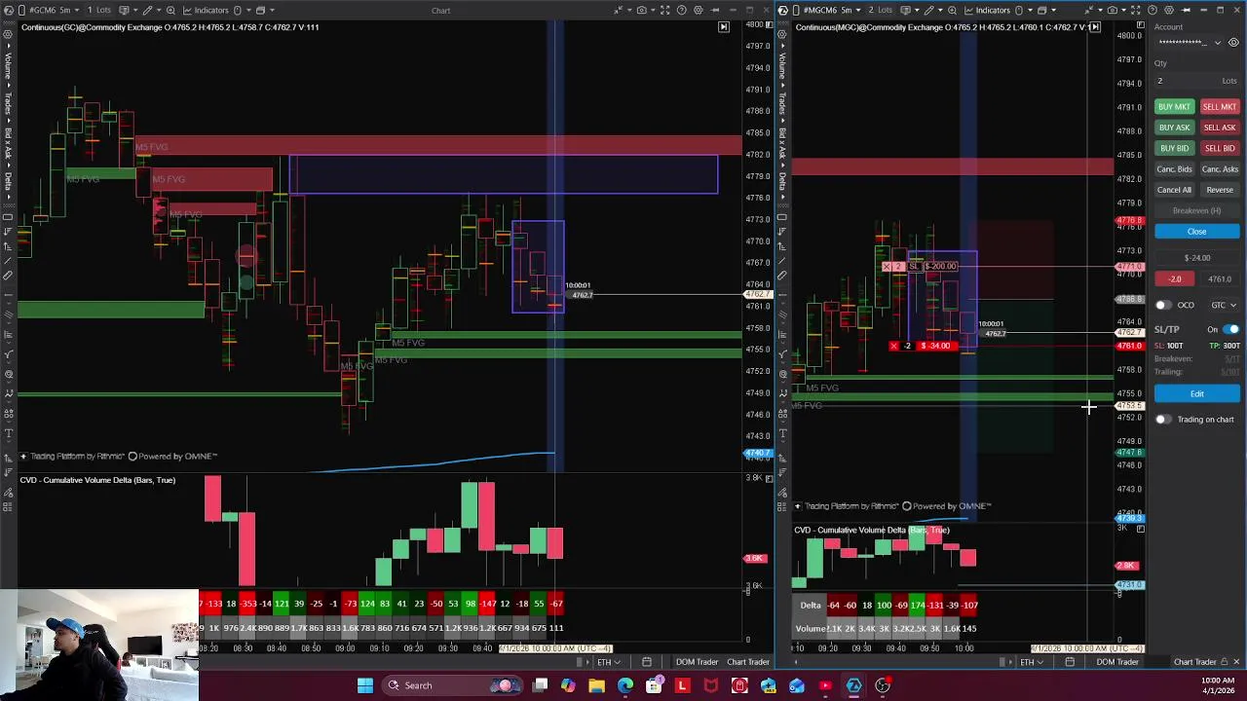Open help question mark in left chart
Image resolution: width=1247 pixels, height=701 pixels.
point(681,10)
